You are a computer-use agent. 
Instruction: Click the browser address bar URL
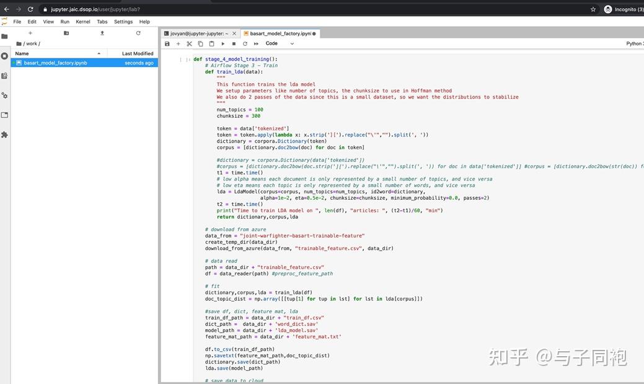pyautogui.click(x=95, y=9)
